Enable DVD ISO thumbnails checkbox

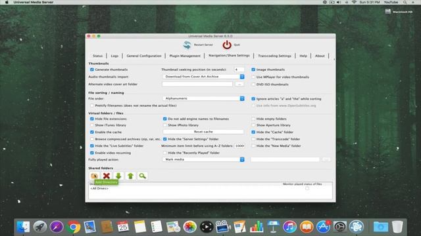tap(253, 85)
